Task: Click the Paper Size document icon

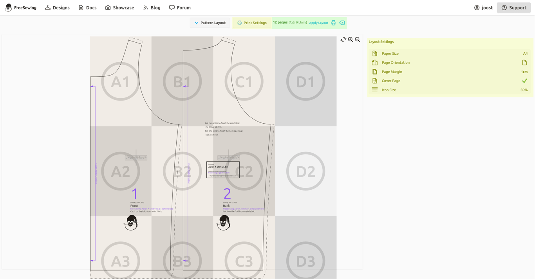Action: 374,54
